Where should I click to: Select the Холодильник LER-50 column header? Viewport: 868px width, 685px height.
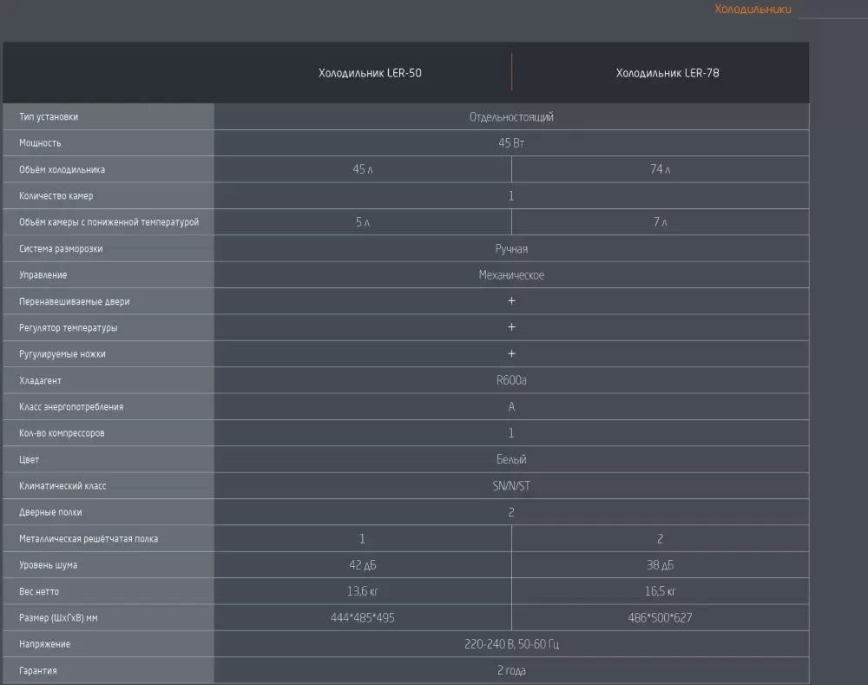tap(370, 73)
